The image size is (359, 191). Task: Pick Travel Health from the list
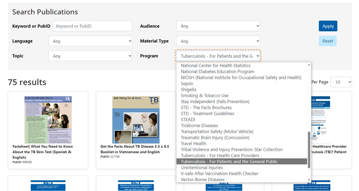pos(242,143)
